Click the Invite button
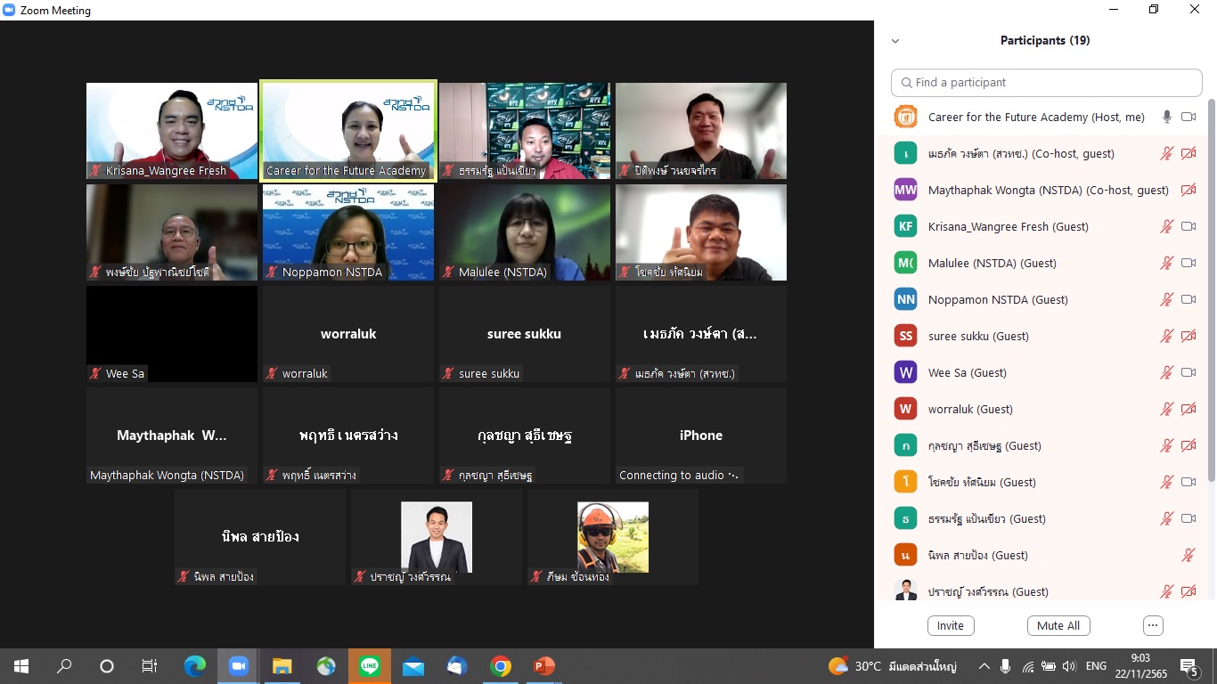 point(950,625)
